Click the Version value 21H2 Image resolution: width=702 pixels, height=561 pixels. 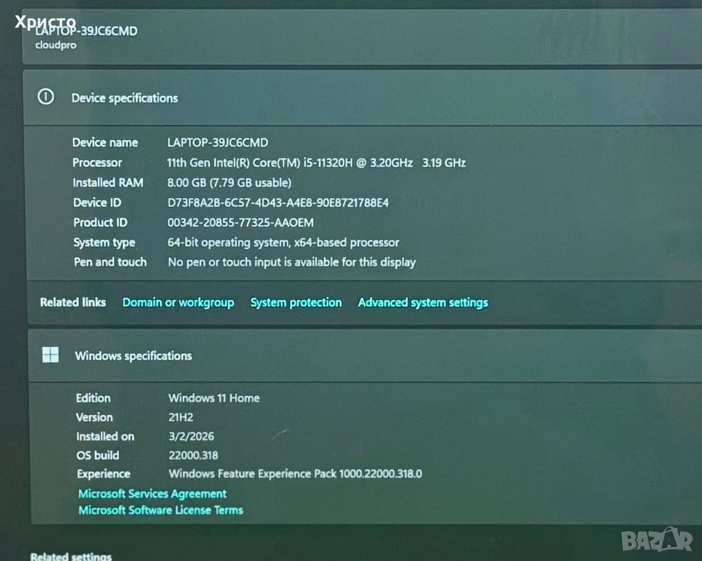[182, 417]
